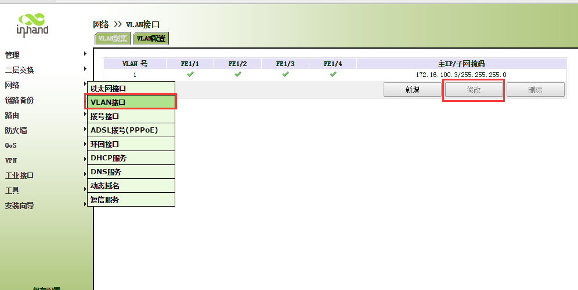Select VLAN接口 in the submenu
The width and height of the screenshot is (578, 290).
coord(131,102)
